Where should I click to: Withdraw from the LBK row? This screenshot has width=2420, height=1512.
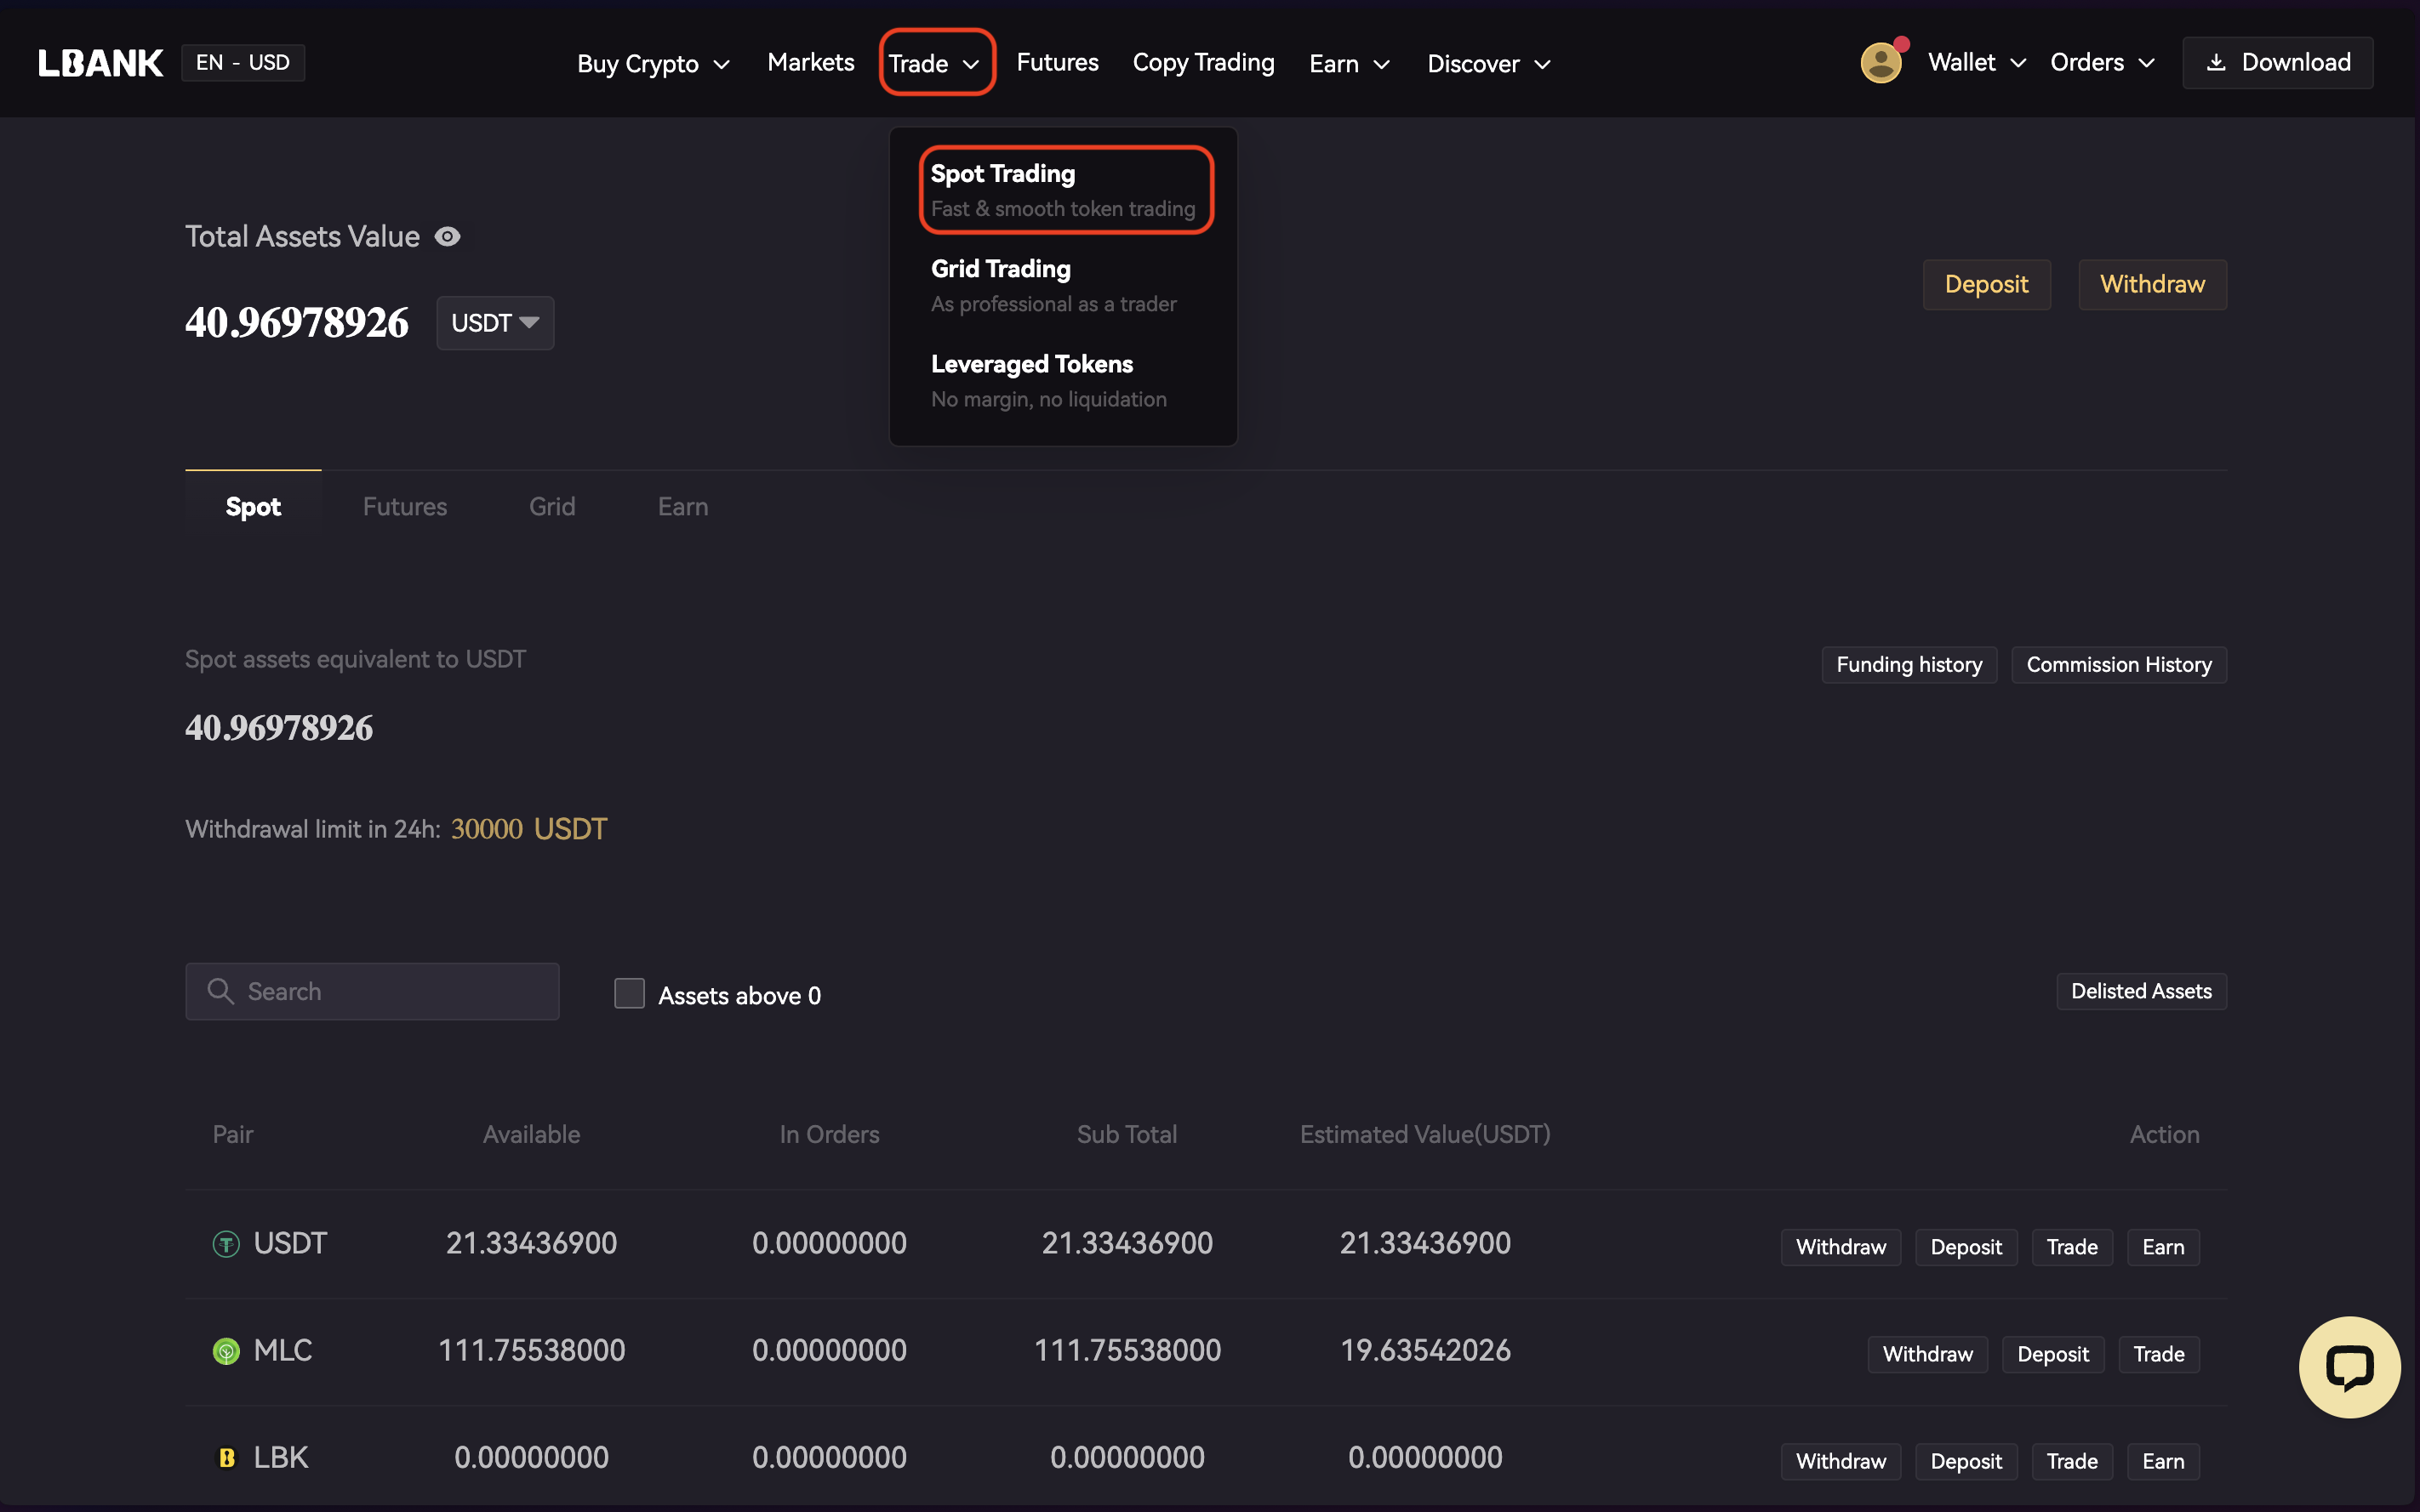pos(1840,1461)
